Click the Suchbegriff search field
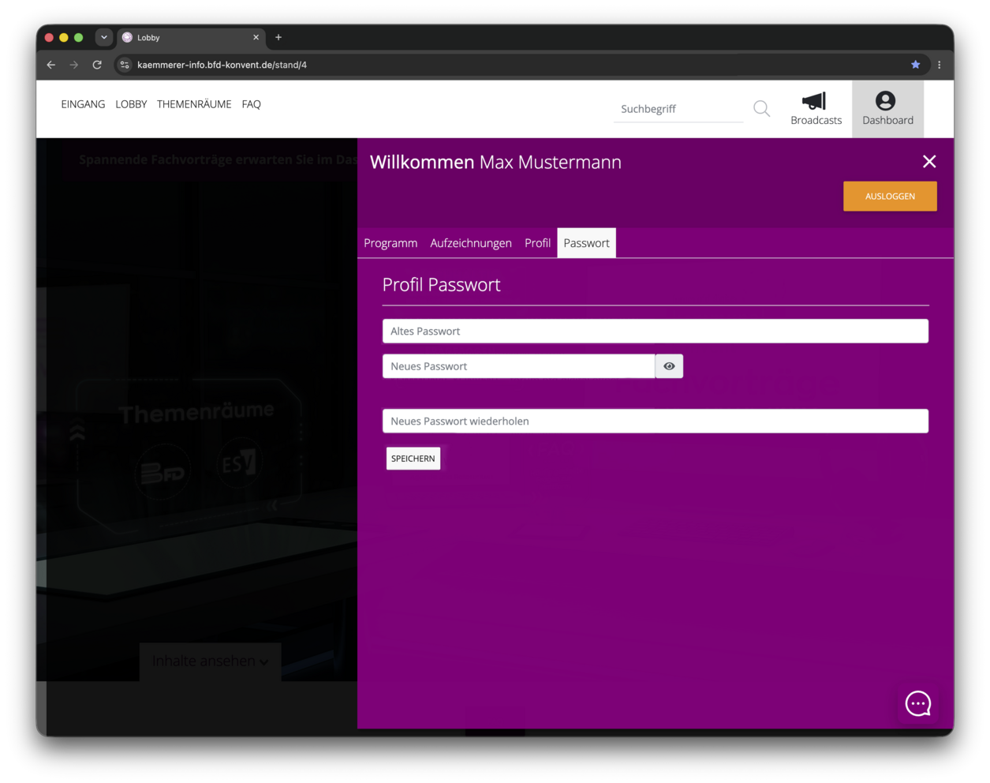This screenshot has height=783, width=990. [678, 109]
